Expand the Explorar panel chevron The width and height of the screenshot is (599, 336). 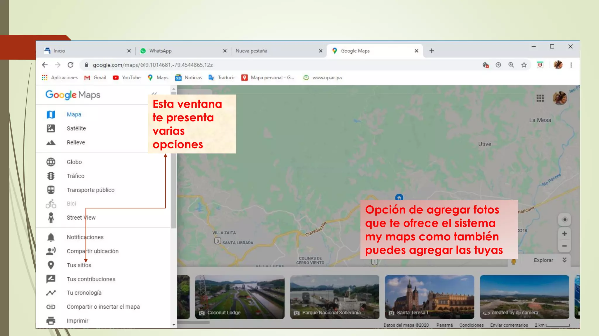pos(564,260)
